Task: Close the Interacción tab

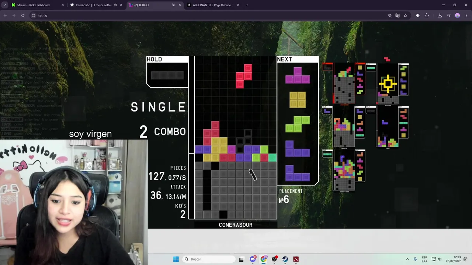Action: coord(121,5)
